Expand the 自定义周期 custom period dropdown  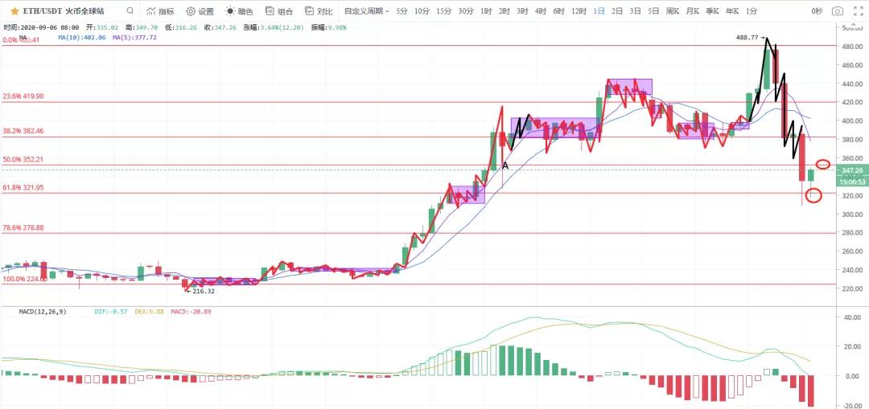pyautogui.click(x=366, y=11)
